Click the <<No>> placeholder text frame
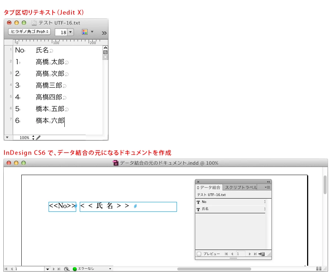This screenshot has width=331, height=276. pyautogui.click(x=62, y=207)
